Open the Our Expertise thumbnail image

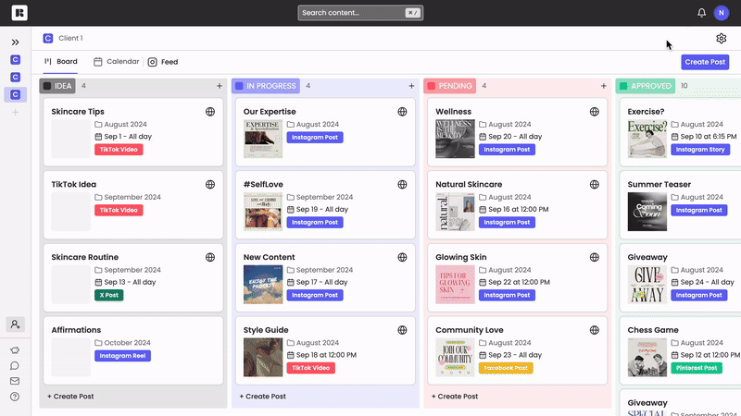click(x=263, y=139)
